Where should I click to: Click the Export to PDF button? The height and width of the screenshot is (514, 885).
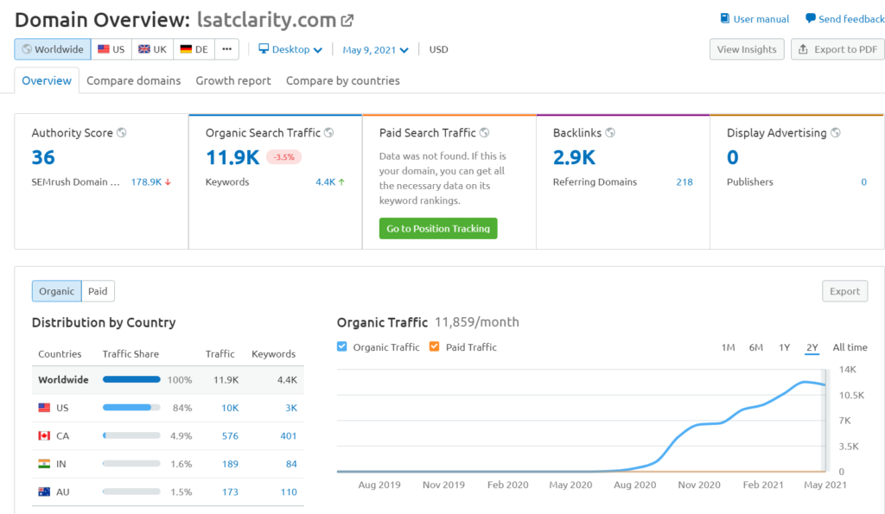[837, 49]
